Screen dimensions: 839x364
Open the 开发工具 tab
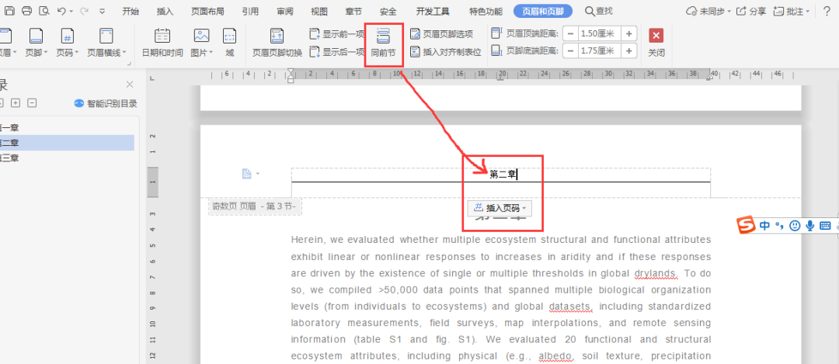coord(433,11)
